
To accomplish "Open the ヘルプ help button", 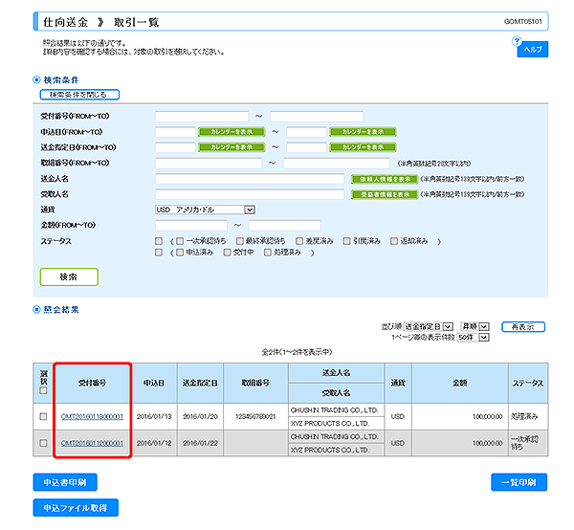I will pos(532,50).
